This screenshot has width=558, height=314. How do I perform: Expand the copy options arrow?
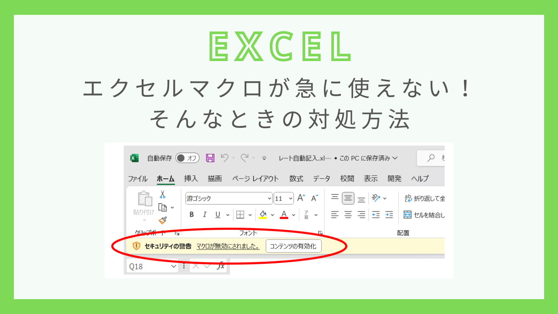(172, 208)
